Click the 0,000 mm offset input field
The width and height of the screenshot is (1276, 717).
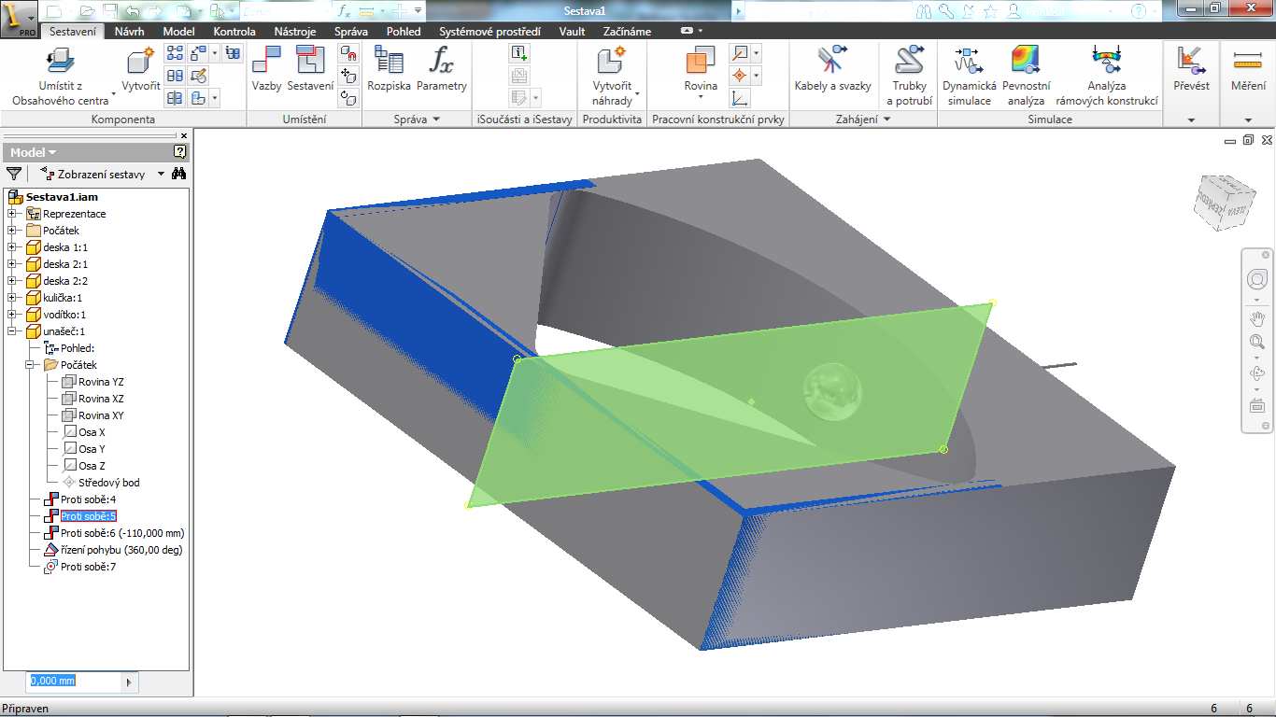coord(76,682)
